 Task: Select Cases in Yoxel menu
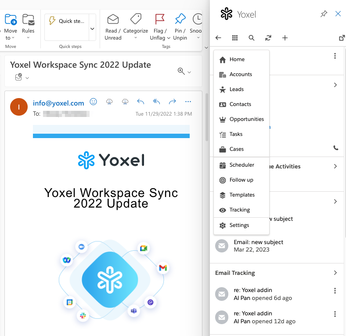pos(241,149)
